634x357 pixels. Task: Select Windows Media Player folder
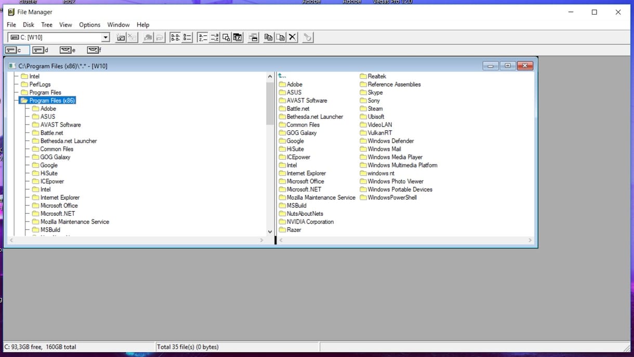tap(391, 157)
